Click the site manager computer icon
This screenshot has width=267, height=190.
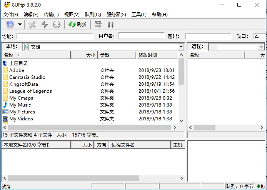coord(10,25)
